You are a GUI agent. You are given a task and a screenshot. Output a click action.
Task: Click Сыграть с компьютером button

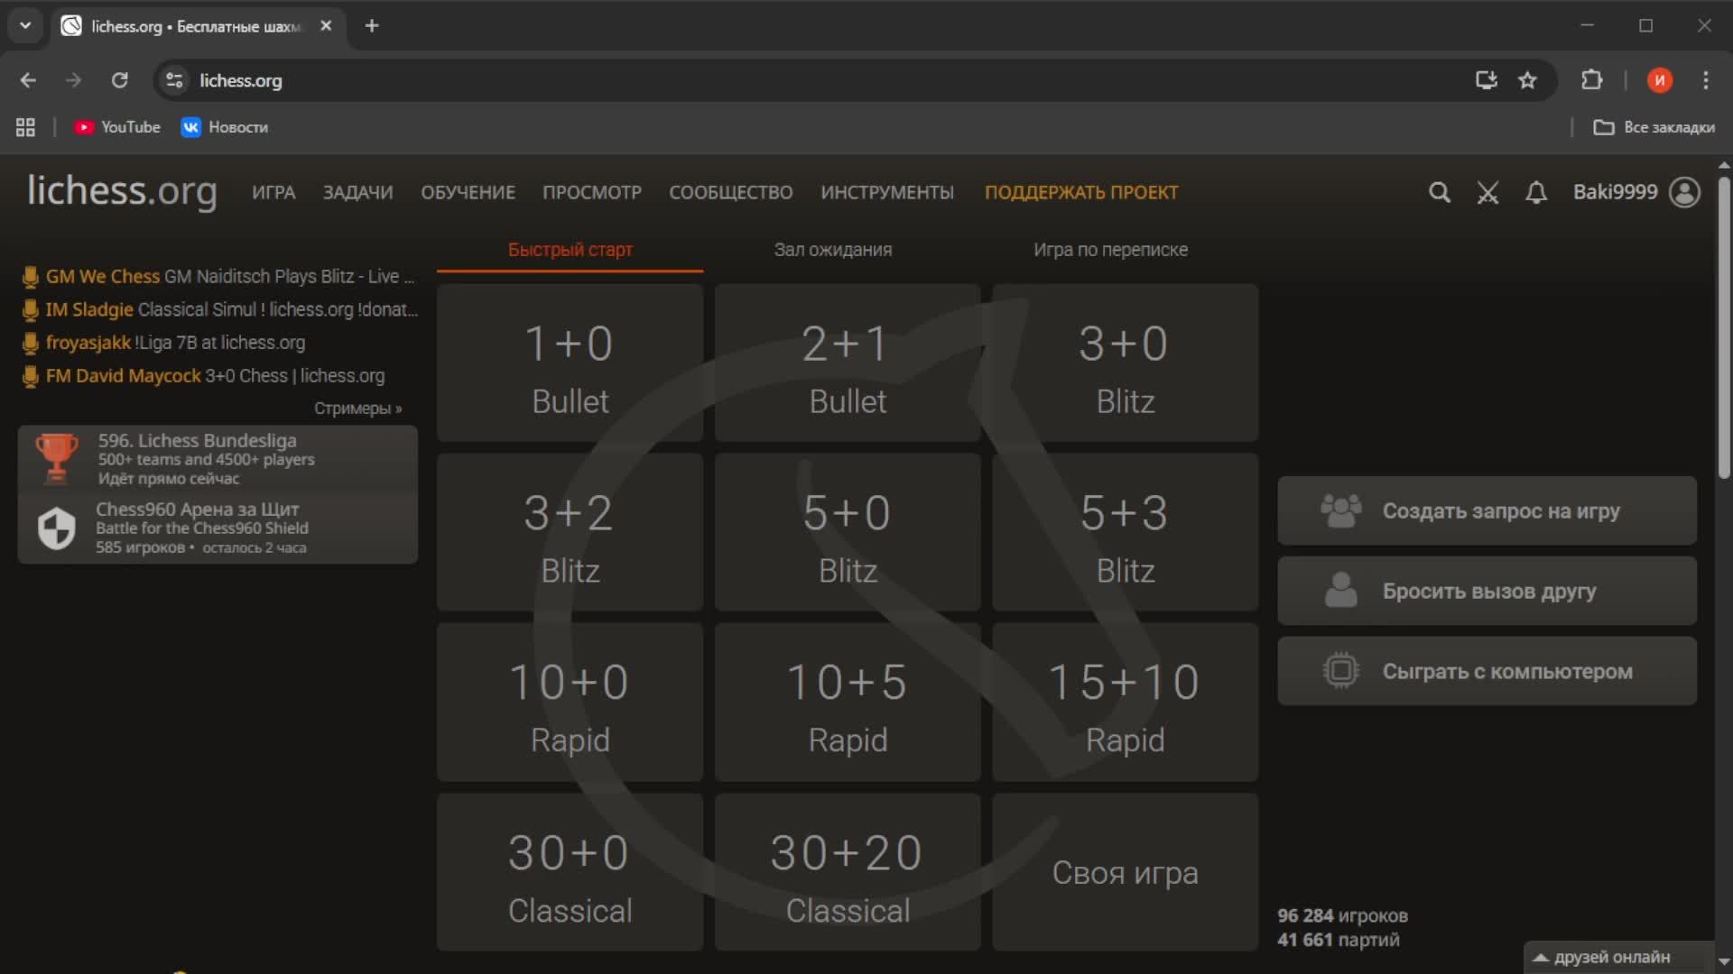(1487, 671)
